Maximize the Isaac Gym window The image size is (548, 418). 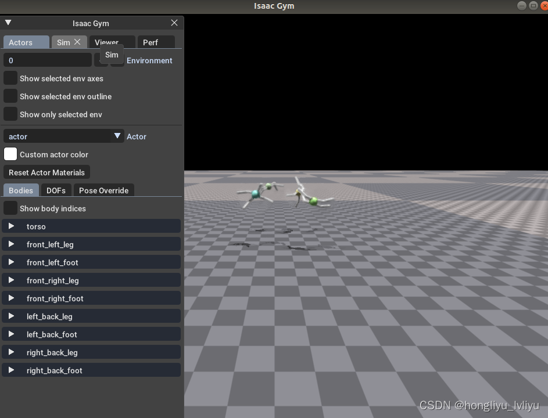(533, 6)
